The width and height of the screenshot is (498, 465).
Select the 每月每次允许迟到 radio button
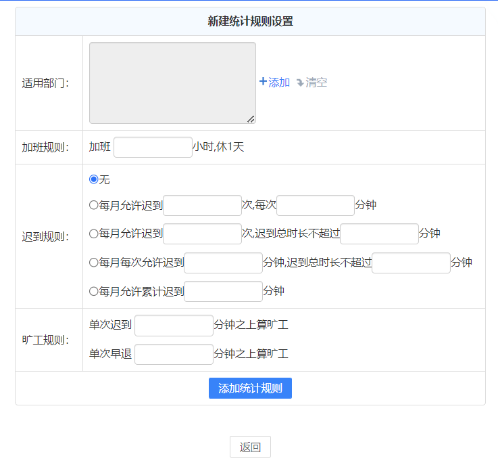point(94,263)
